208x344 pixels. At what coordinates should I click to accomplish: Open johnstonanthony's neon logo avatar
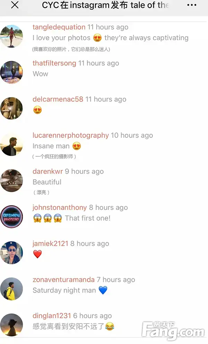click(x=11, y=217)
